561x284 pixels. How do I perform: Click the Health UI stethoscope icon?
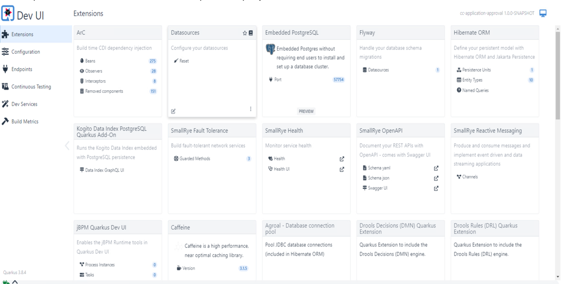pos(270,169)
